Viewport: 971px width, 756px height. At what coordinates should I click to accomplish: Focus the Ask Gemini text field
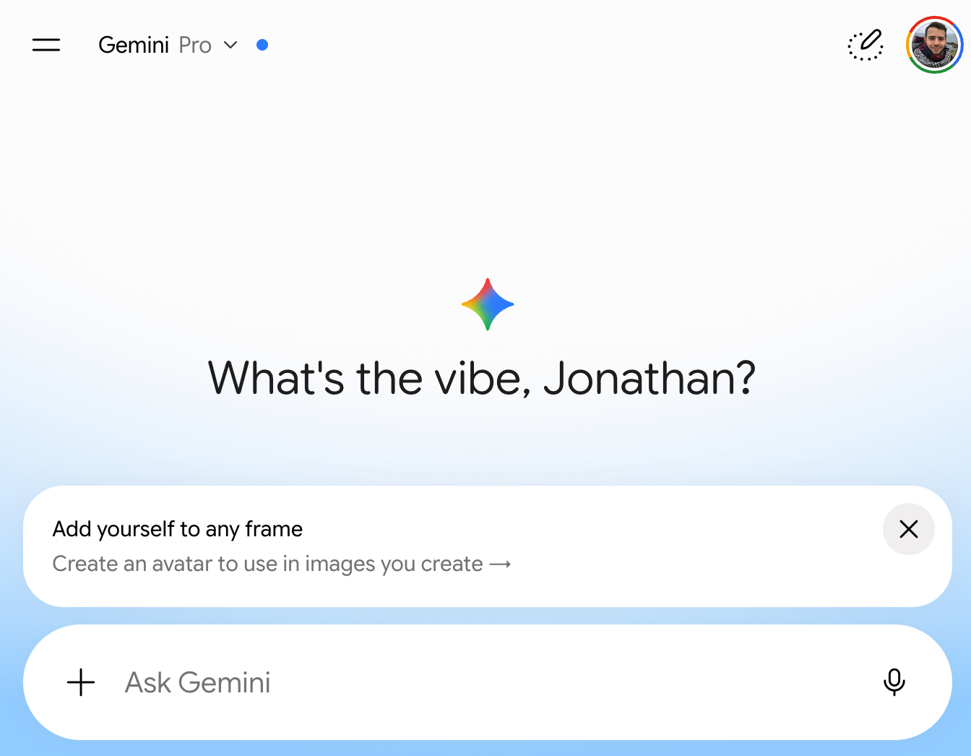tap(488, 682)
